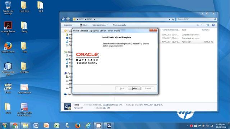Launch Mozilla Firefox desktop shortcut
230x129 pixels.
(x=8, y=47)
